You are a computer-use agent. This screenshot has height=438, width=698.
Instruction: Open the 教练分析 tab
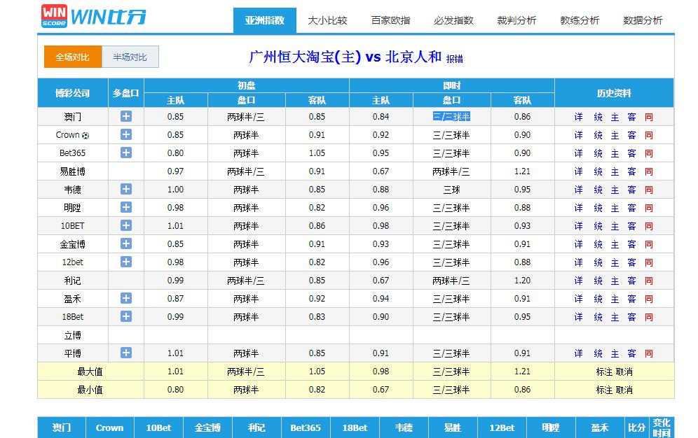(580, 20)
